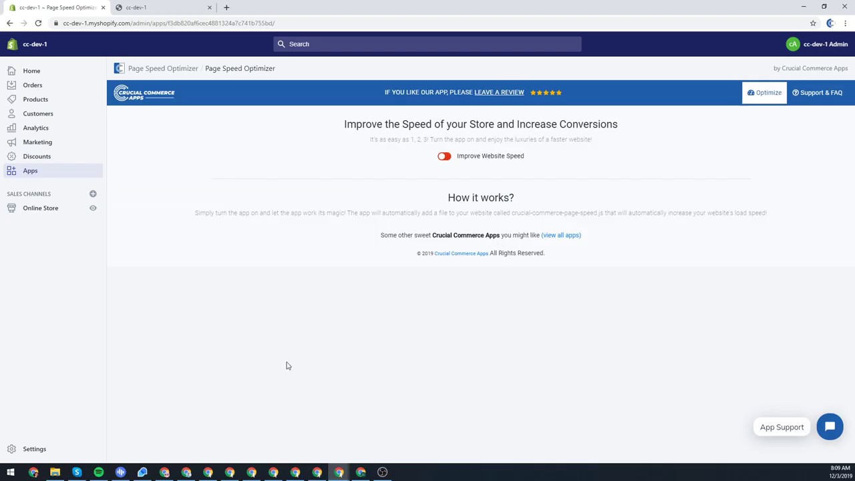
Task: Click the view all apps link
Action: click(x=561, y=235)
